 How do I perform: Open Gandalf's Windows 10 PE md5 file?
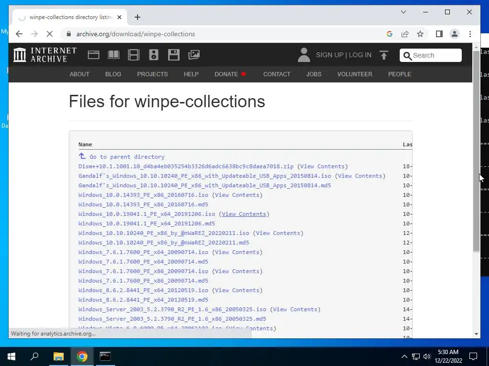[x=204, y=185]
